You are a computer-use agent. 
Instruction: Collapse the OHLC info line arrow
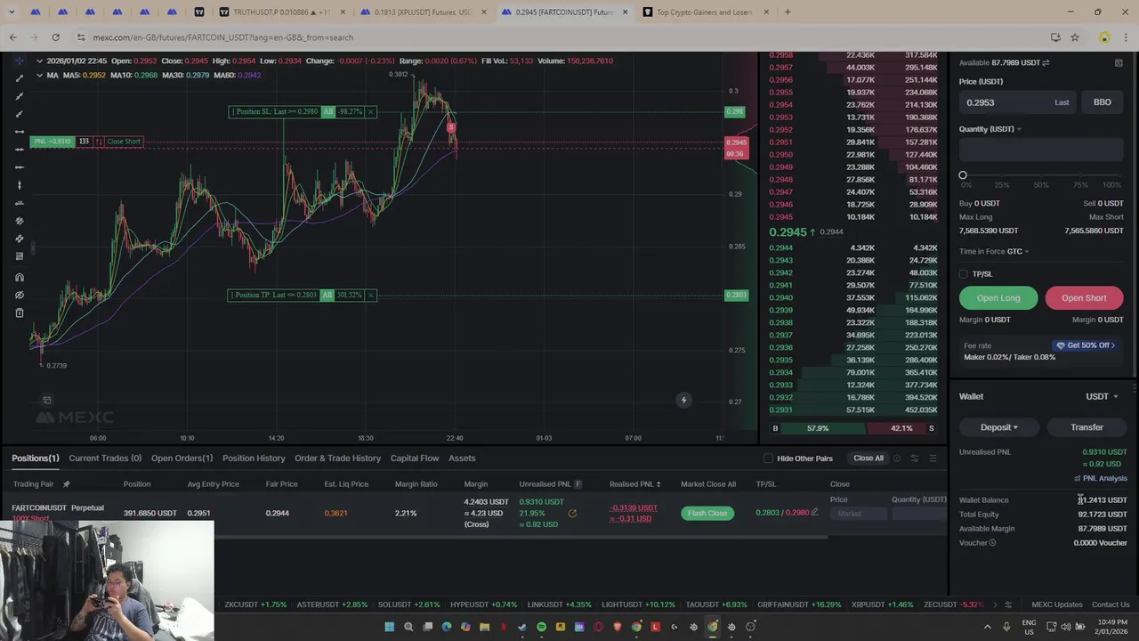click(x=39, y=61)
